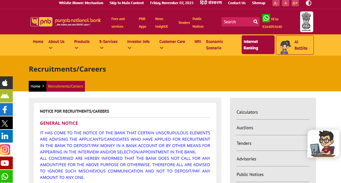
Task: Open the Android app sidebar icon
Action: coord(6,96)
